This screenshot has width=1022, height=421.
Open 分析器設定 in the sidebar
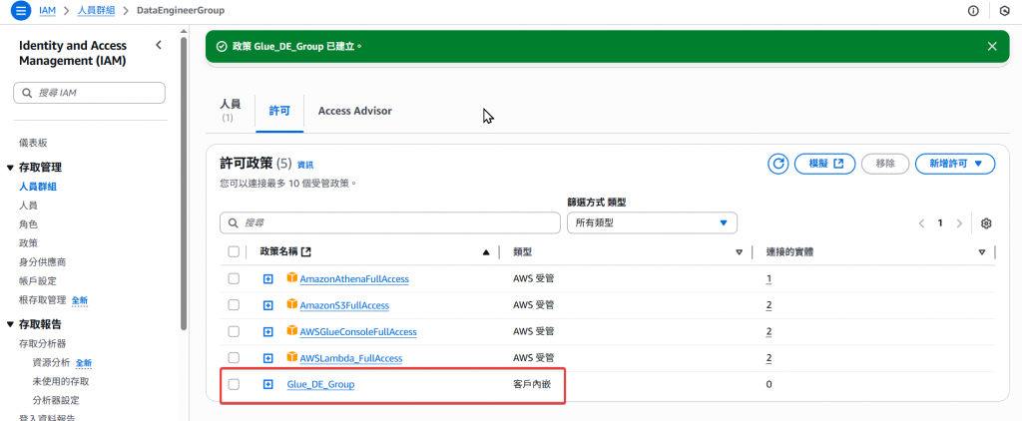(x=56, y=400)
